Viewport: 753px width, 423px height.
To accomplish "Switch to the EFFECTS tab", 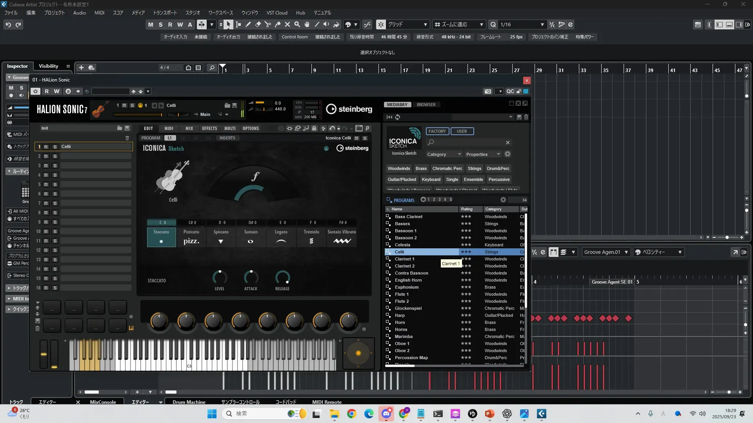I will [x=209, y=128].
